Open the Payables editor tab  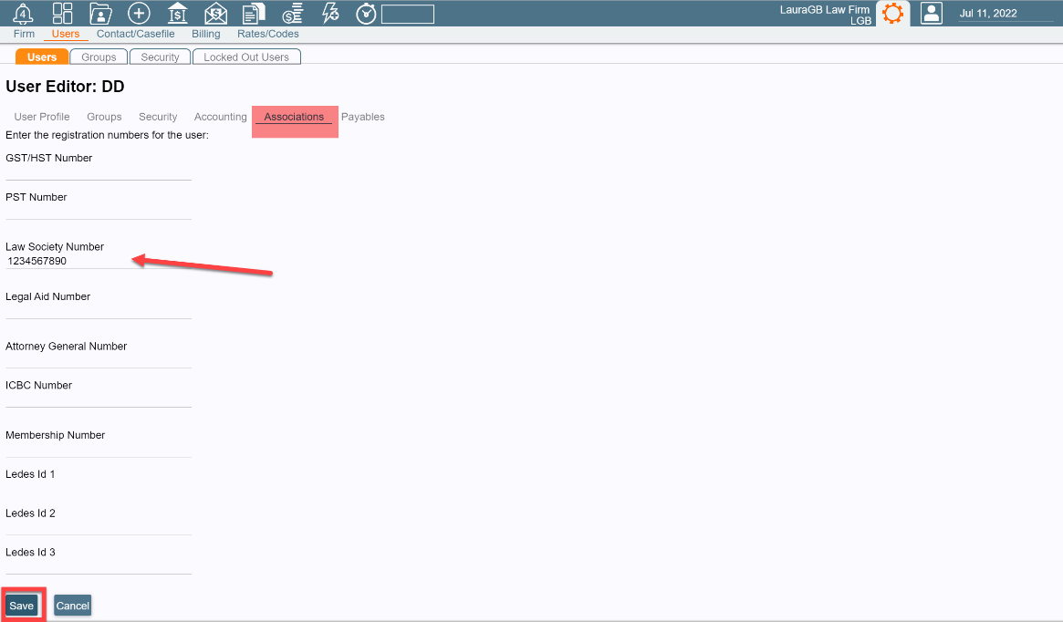(x=362, y=117)
